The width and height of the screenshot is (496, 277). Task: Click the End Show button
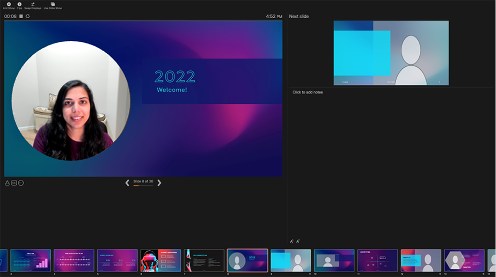9,6
